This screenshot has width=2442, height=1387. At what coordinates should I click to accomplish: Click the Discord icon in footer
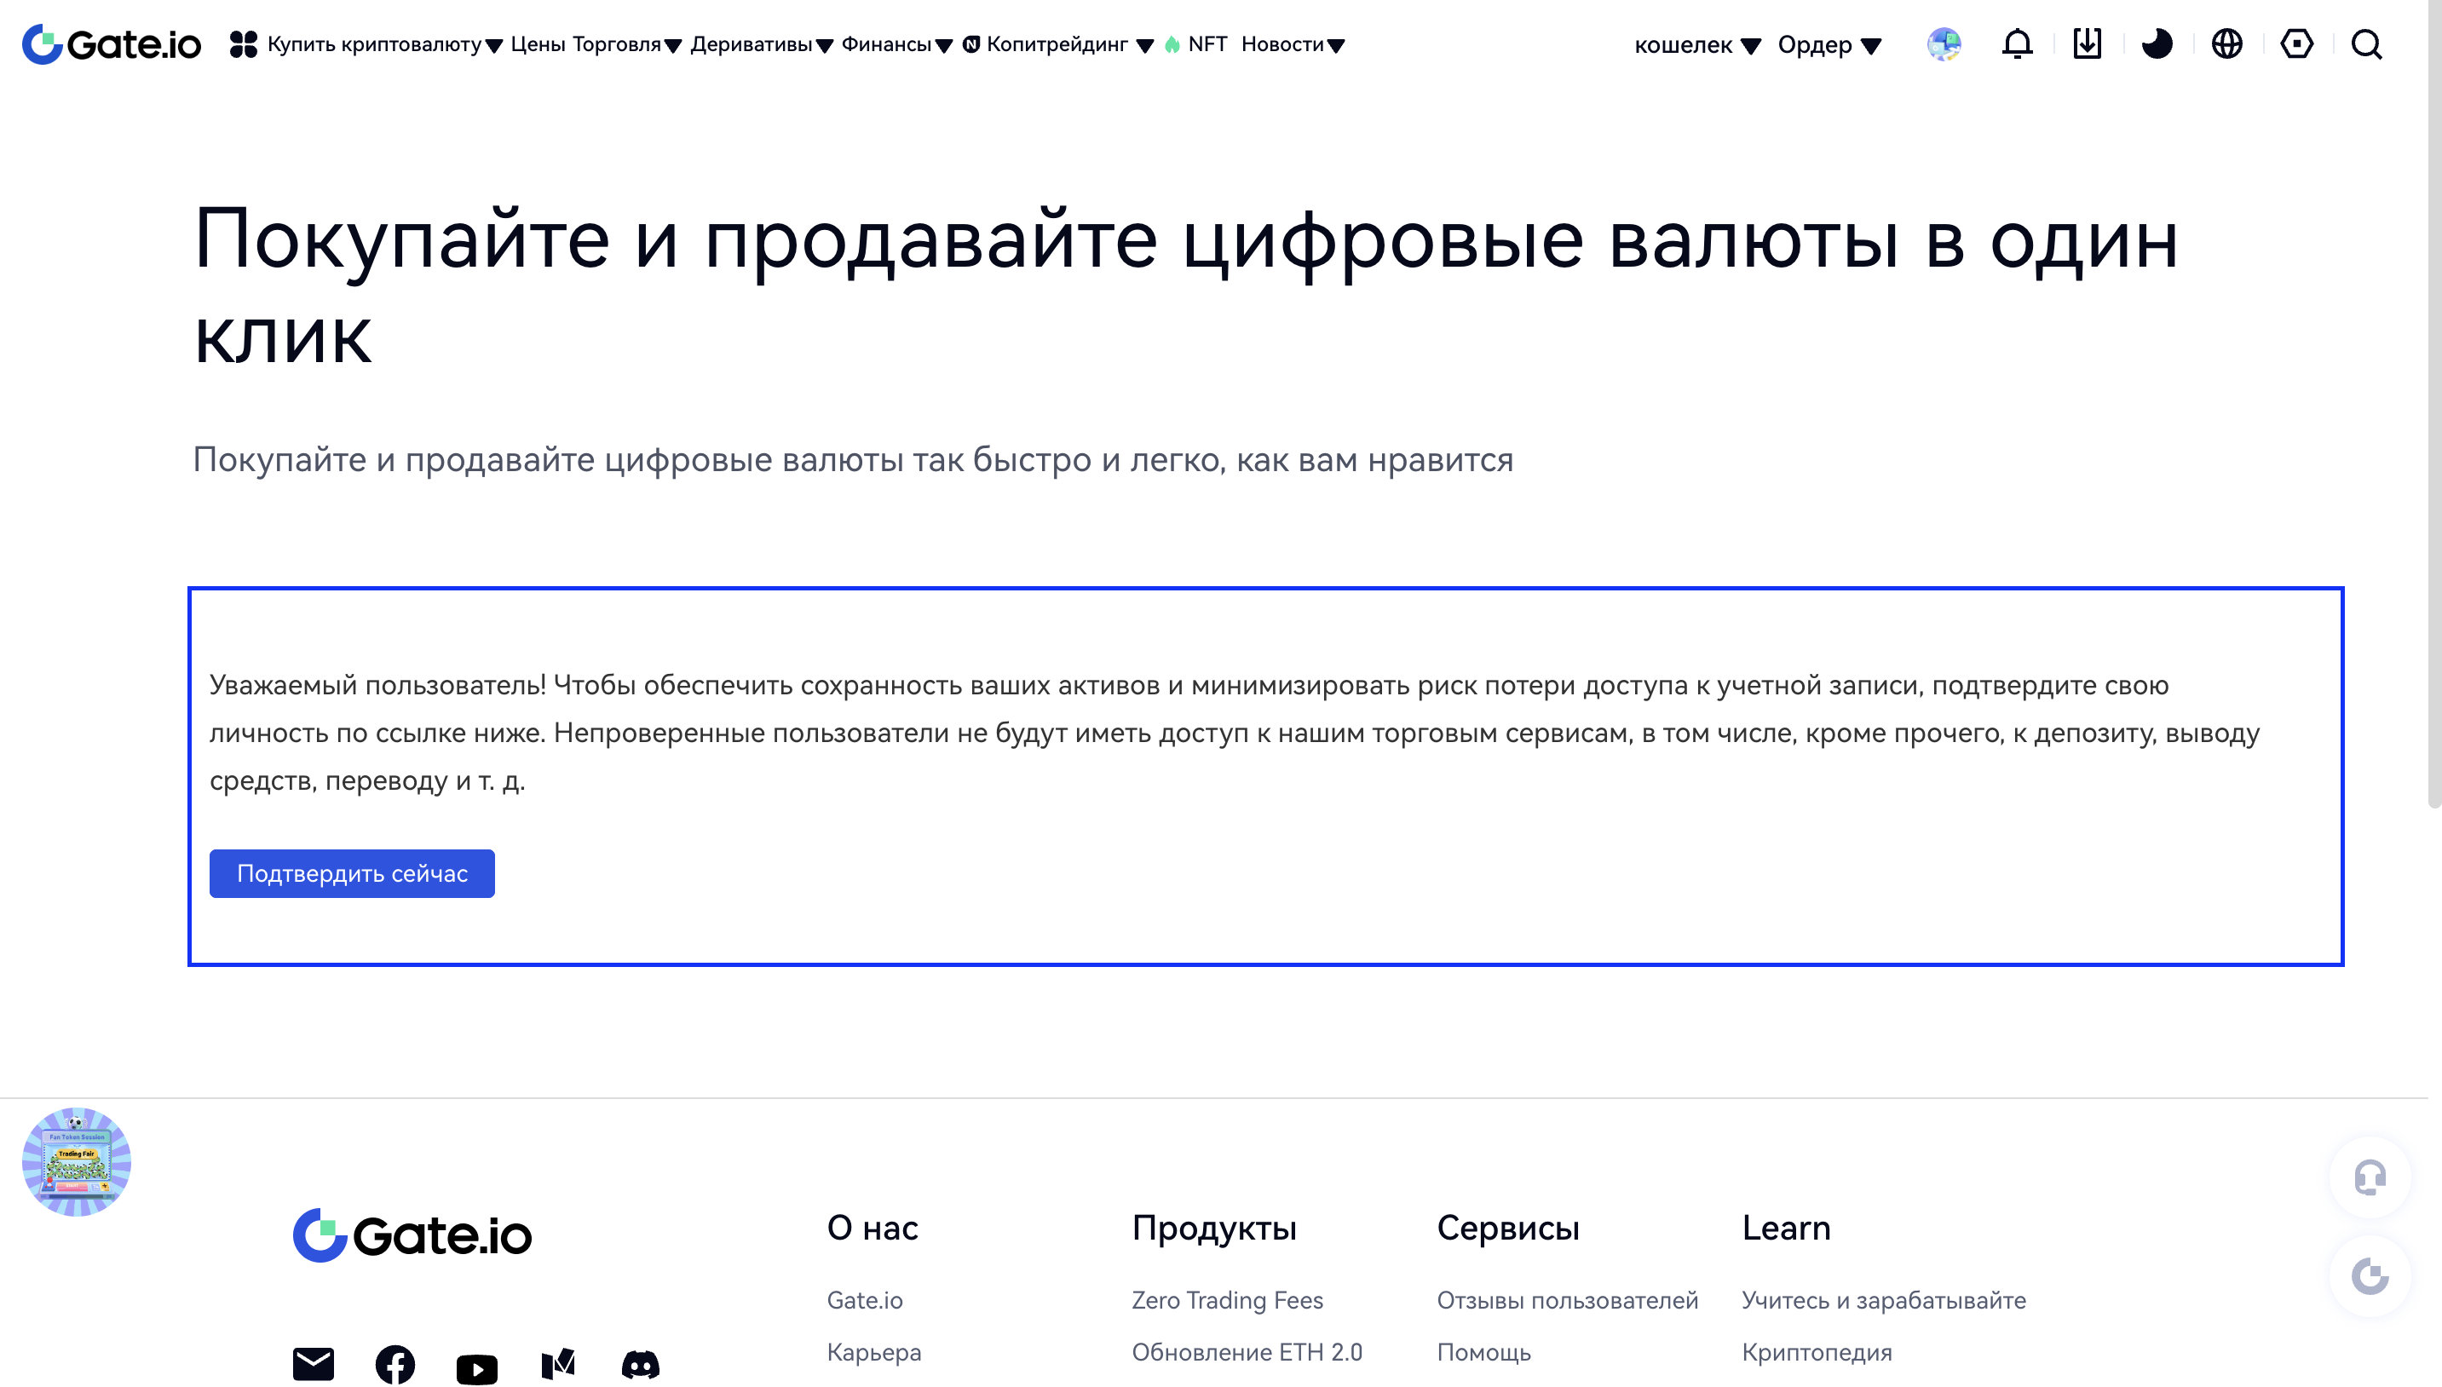(640, 1364)
